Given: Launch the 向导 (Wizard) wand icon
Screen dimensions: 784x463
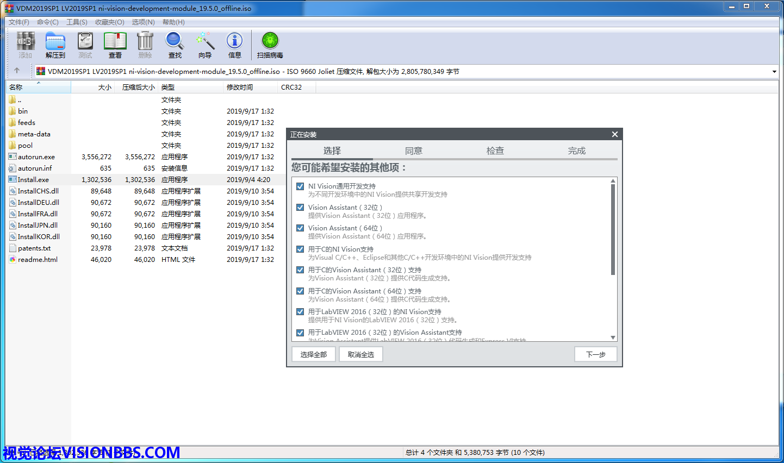Looking at the screenshot, I should coord(205,42).
